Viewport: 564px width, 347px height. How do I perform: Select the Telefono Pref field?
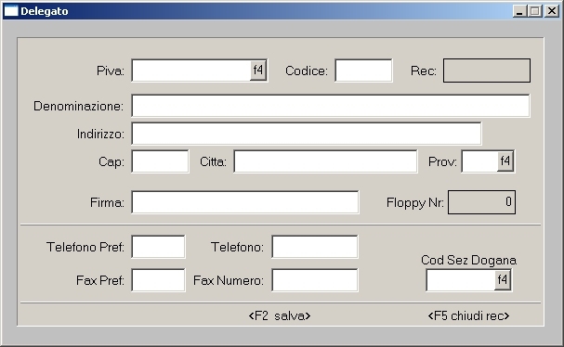(x=158, y=247)
